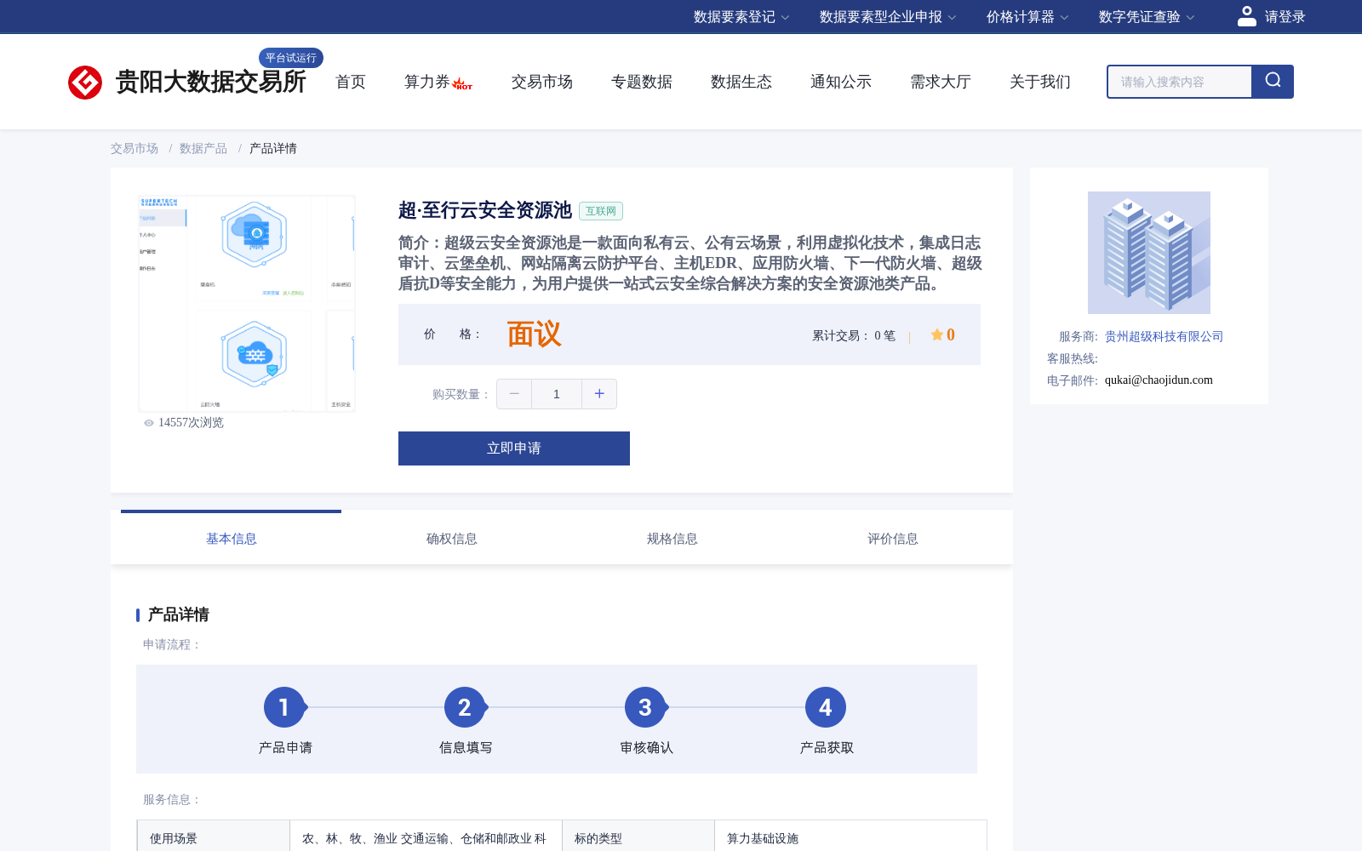Click the 平台试运行 badge
Image resolution: width=1362 pixels, height=851 pixels.
tap(291, 58)
